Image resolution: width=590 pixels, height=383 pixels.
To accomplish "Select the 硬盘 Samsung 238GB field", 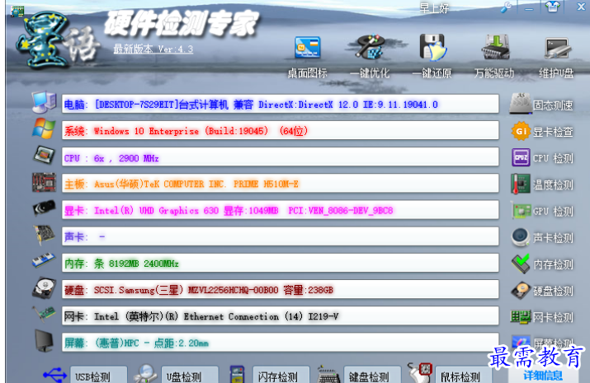I will 281,289.
